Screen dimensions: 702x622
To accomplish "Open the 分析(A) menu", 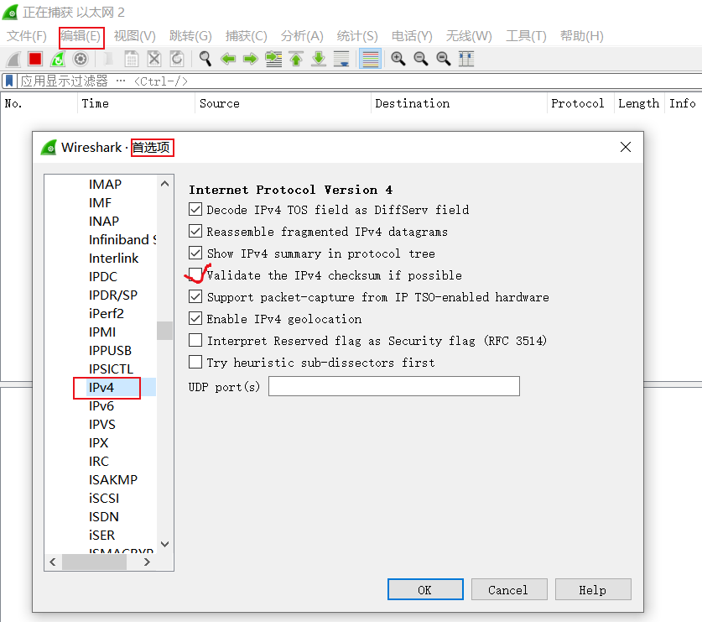I will (x=302, y=36).
